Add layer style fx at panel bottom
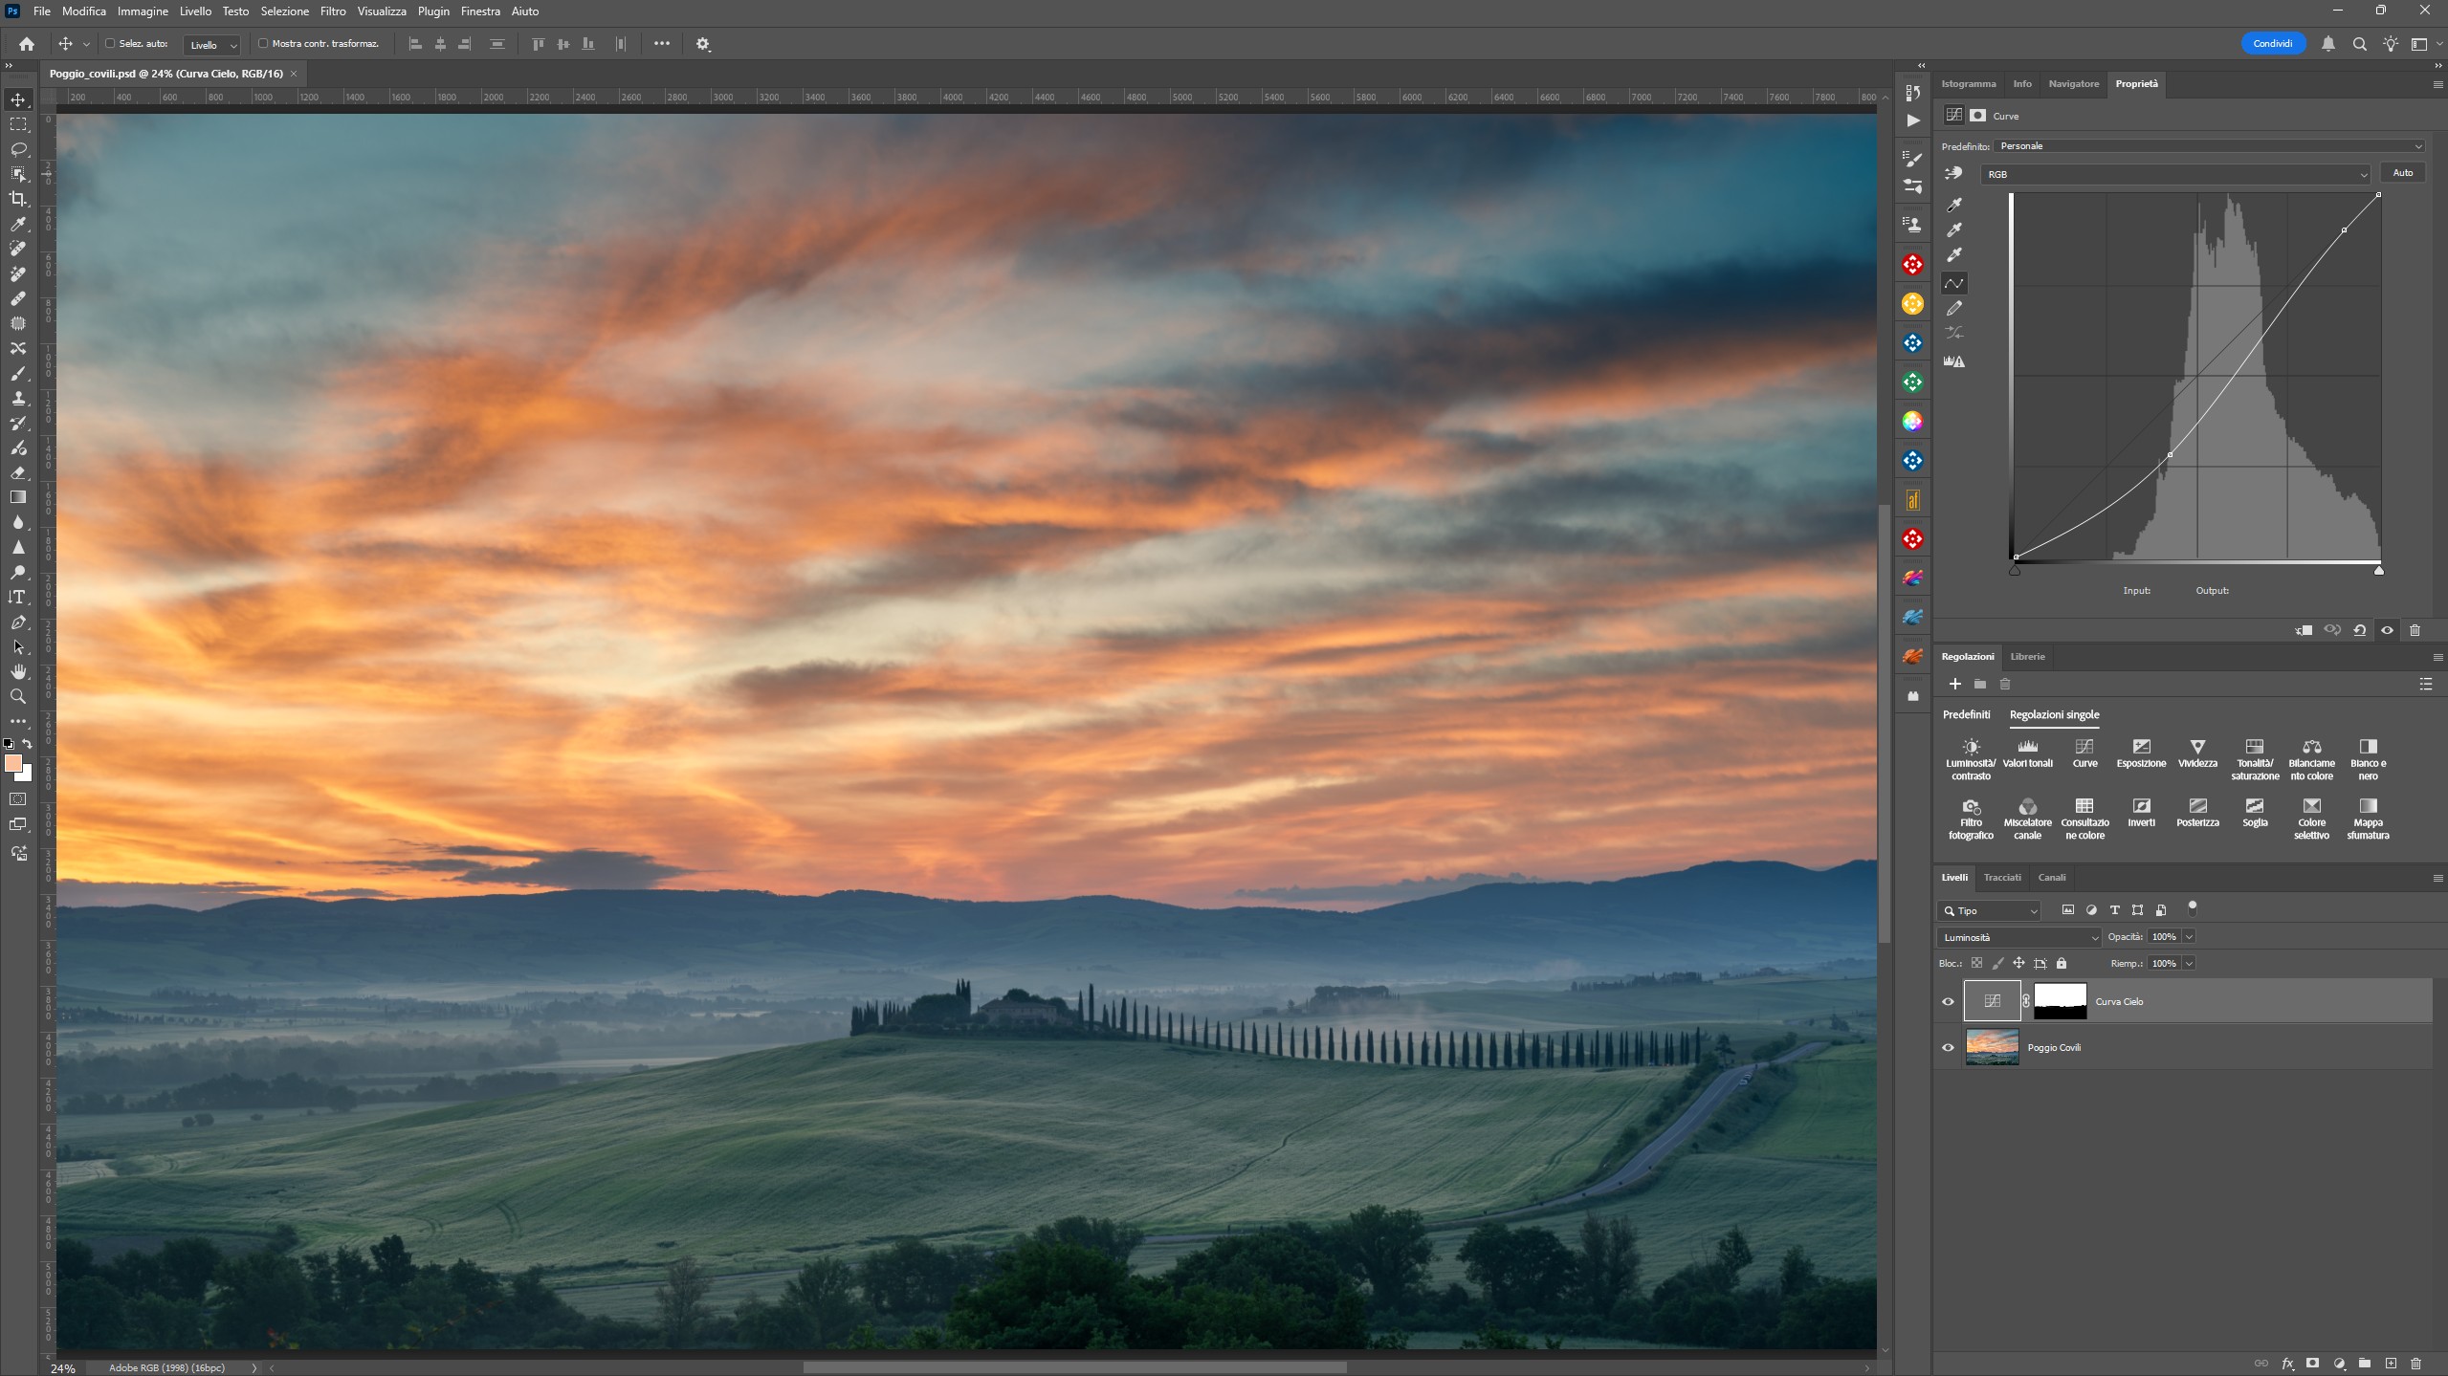The height and width of the screenshot is (1376, 2448). 2287,1364
